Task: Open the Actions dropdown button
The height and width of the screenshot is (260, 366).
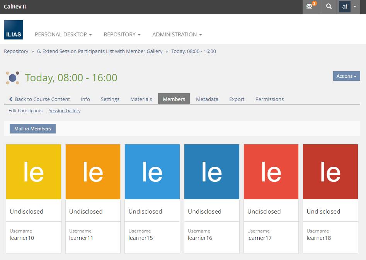Action: click(x=346, y=76)
